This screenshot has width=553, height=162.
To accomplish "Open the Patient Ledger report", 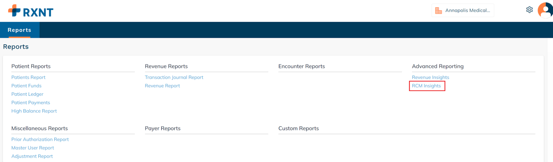I will [x=27, y=94].
